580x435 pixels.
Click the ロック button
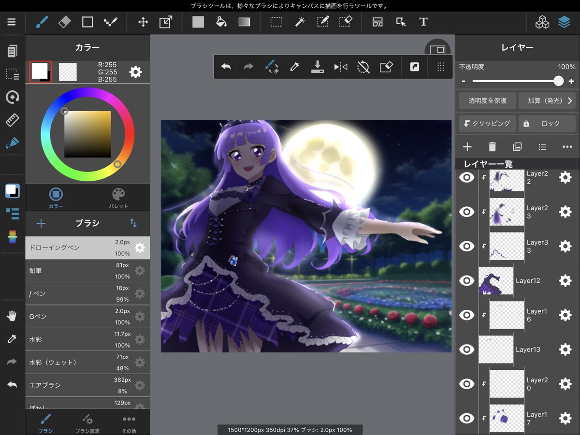(x=547, y=123)
